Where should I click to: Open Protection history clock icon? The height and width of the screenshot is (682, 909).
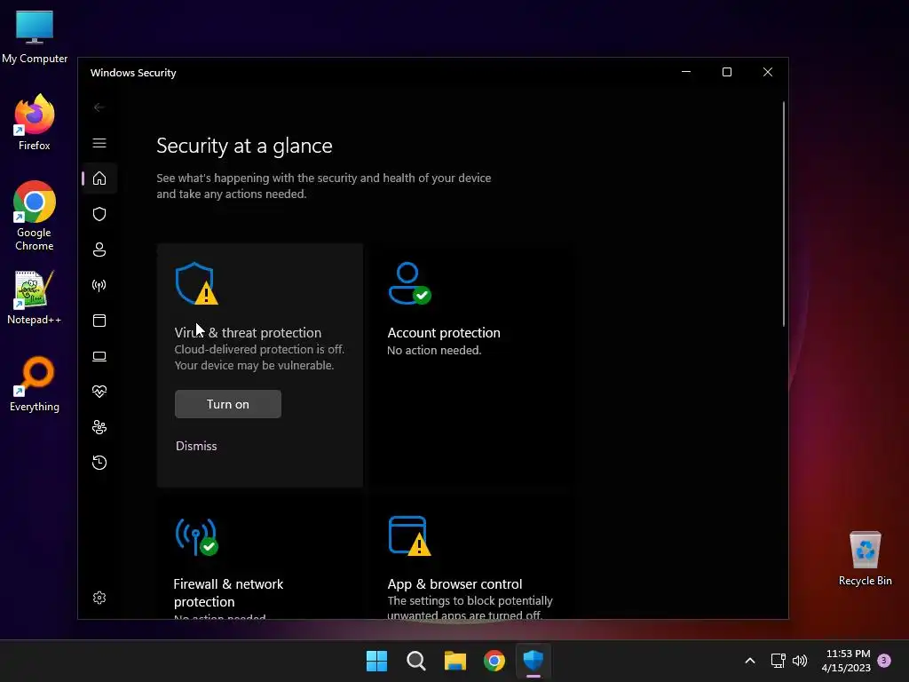point(99,463)
